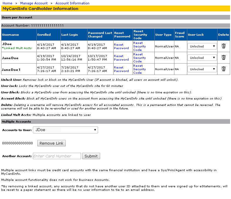The image size is (231, 199).
Task: Open Account Information breadcrumb link
Action: tap(72, 3)
